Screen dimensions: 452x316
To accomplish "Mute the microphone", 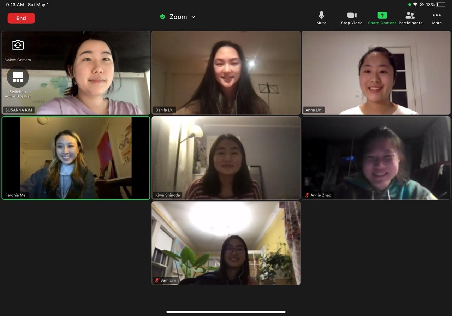I will 321,18.
